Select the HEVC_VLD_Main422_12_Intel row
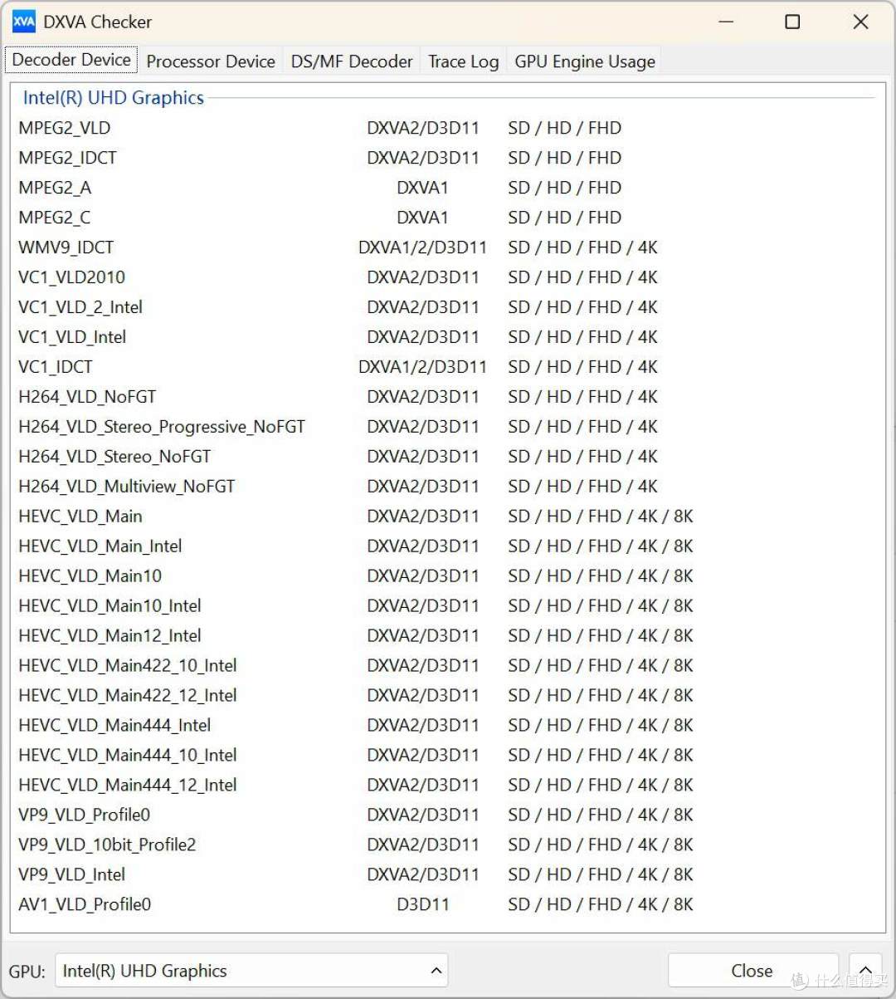 pyautogui.click(x=446, y=696)
